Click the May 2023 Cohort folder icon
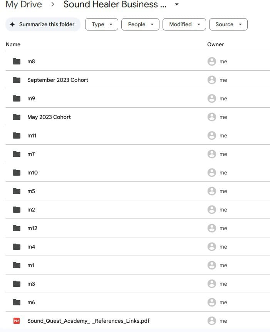This screenshot has height=332, width=270. tap(16, 117)
